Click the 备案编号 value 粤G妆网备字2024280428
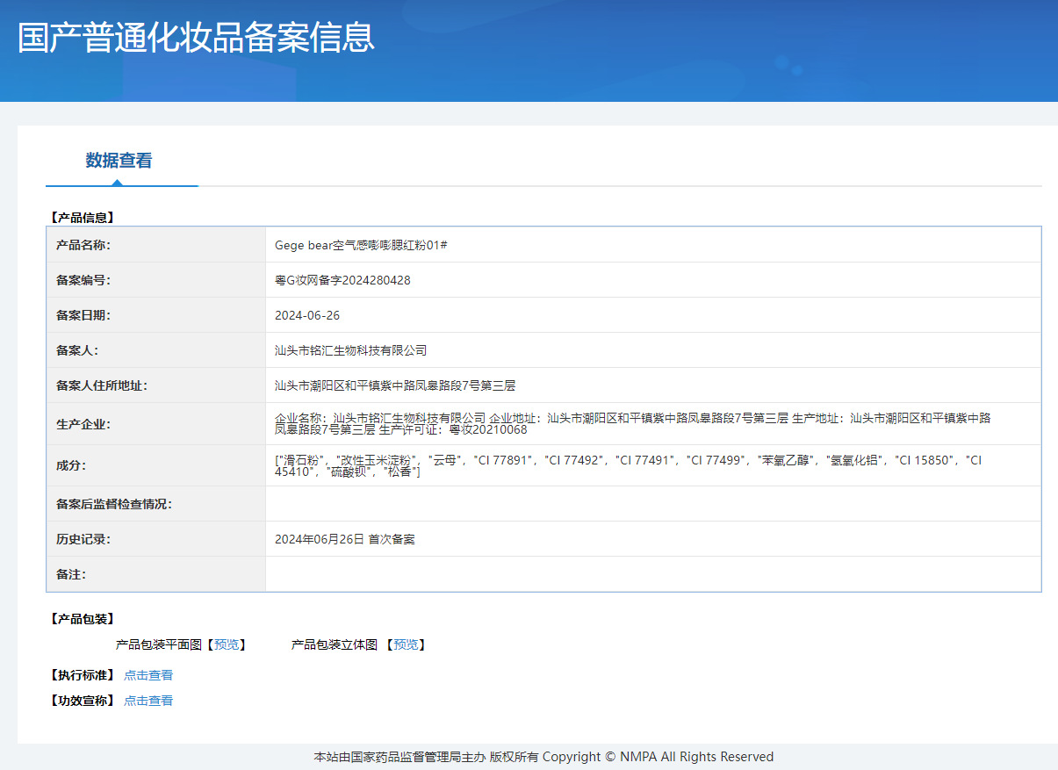This screenshot has width=1058, height=770. click(342, 280)
